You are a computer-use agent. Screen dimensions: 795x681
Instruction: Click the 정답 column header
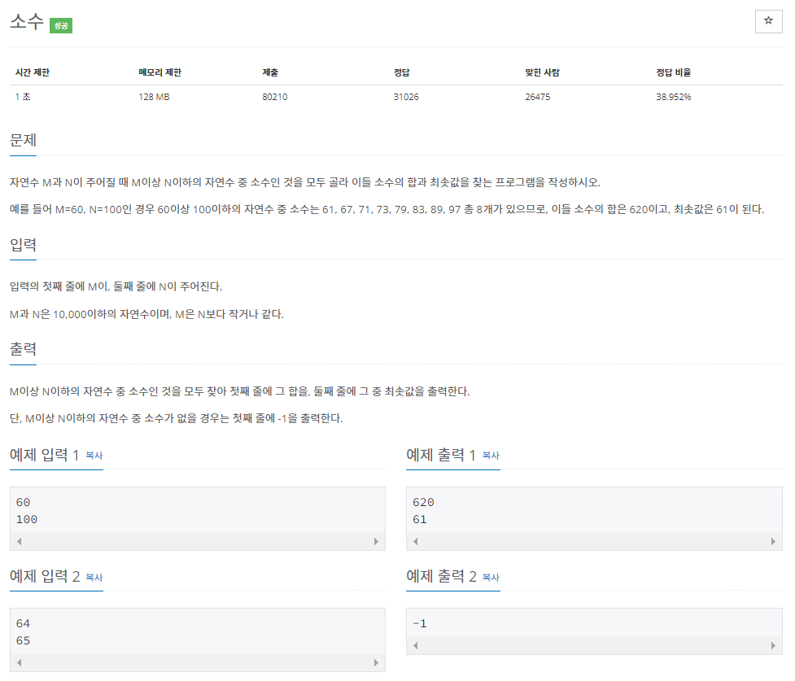click(401, 72)
